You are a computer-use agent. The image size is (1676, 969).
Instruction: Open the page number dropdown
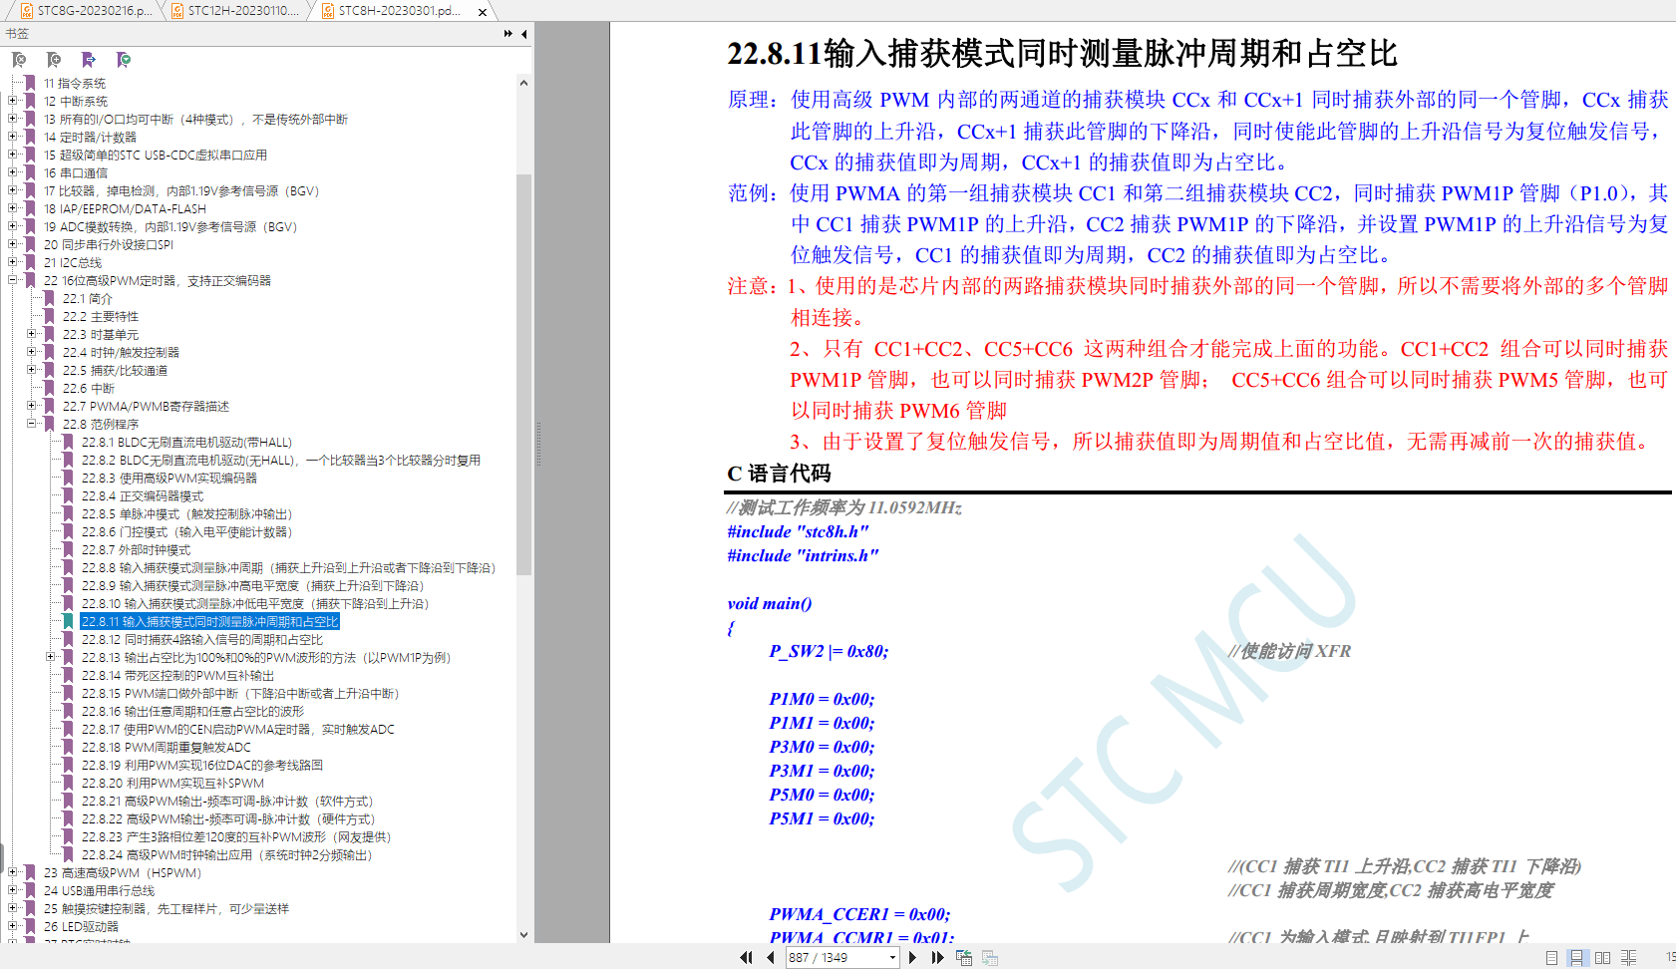pos(892,958)
